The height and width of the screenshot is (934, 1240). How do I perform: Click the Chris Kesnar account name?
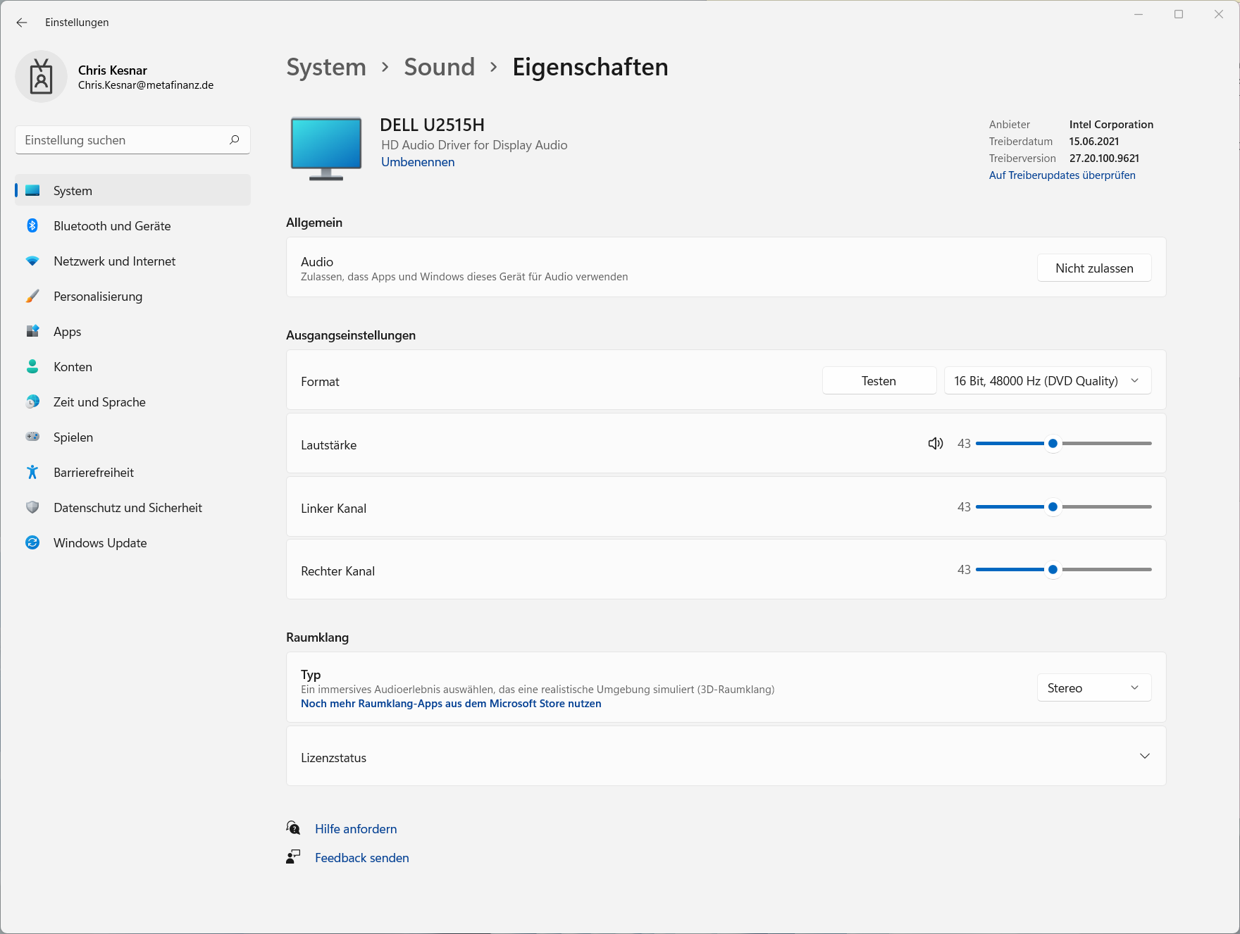coord(113,70)
